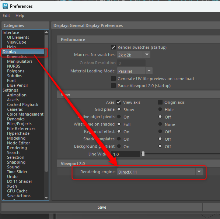Select the Animation category
This screenshot has height=219, width=220.
coord(17,95)
